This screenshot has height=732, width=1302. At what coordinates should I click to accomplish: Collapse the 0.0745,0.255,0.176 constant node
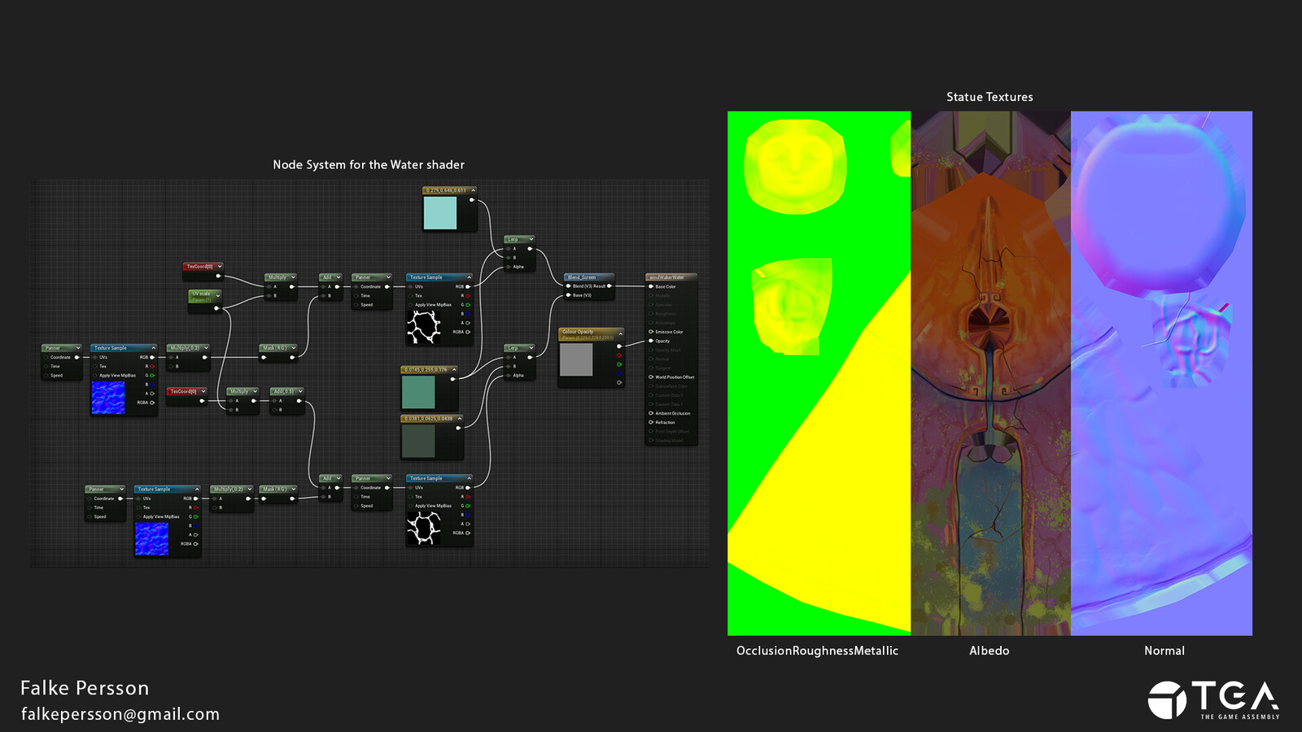click(454, 369)
